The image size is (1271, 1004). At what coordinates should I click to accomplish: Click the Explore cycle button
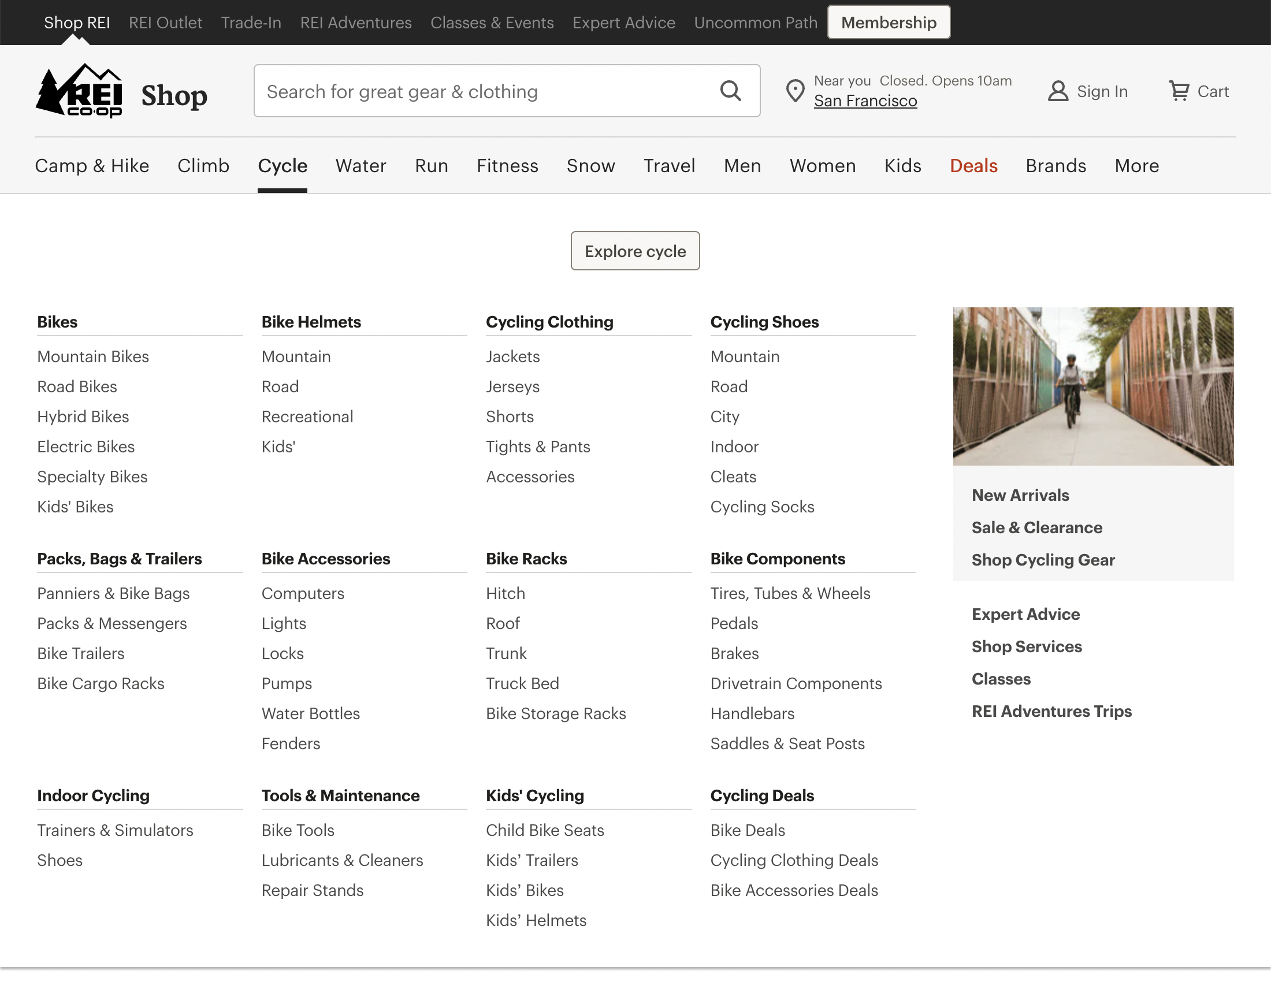[634, 251]
